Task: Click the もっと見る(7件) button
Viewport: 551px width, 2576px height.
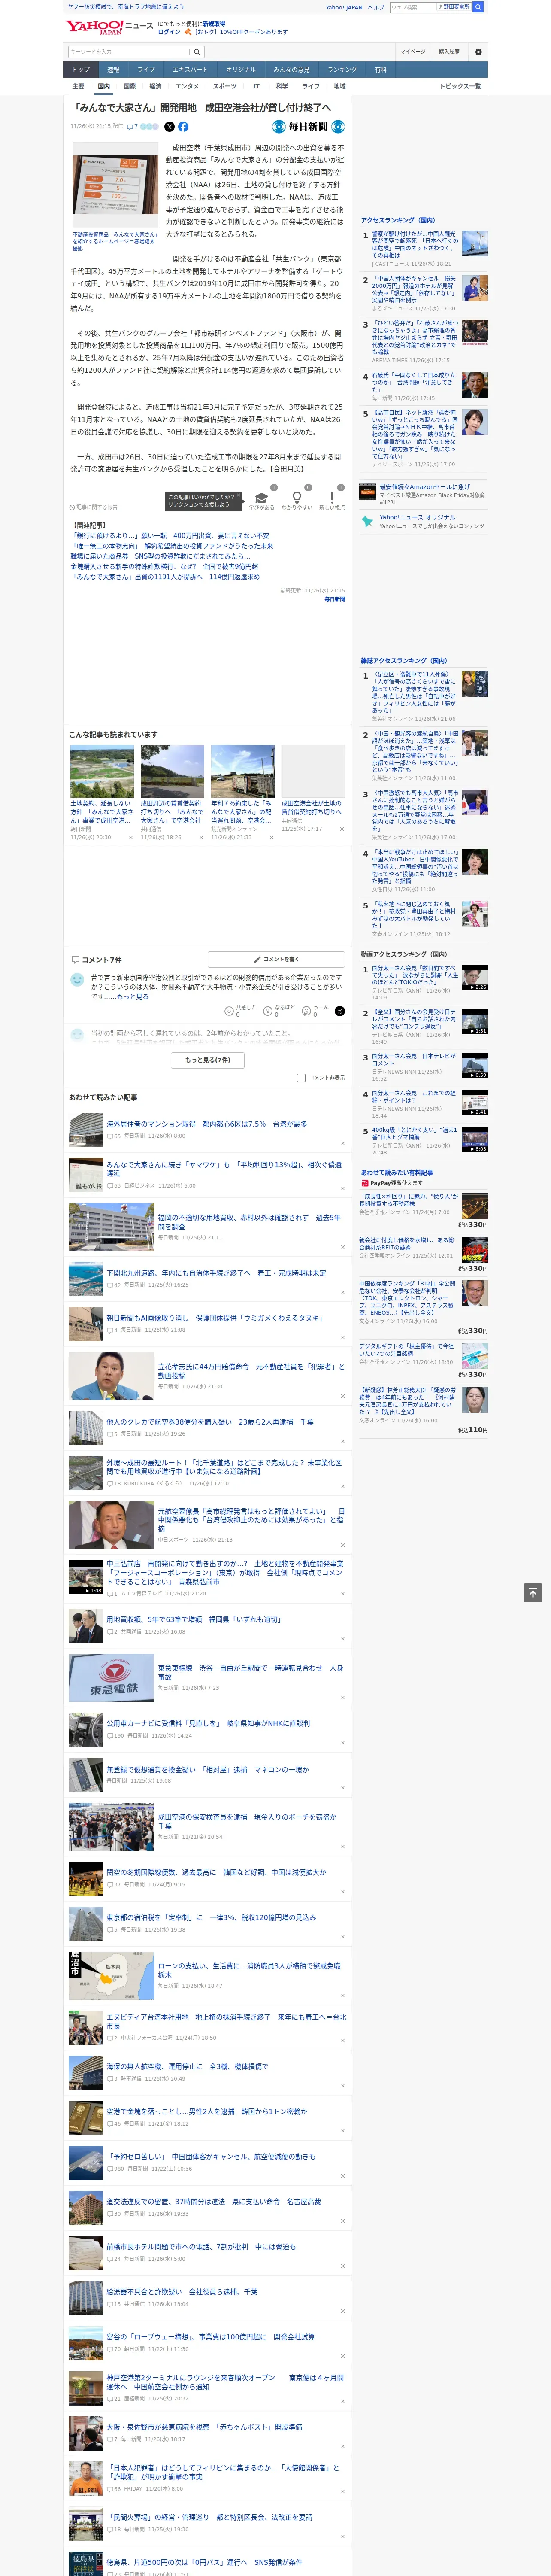Action: [x=207, y=1060]
